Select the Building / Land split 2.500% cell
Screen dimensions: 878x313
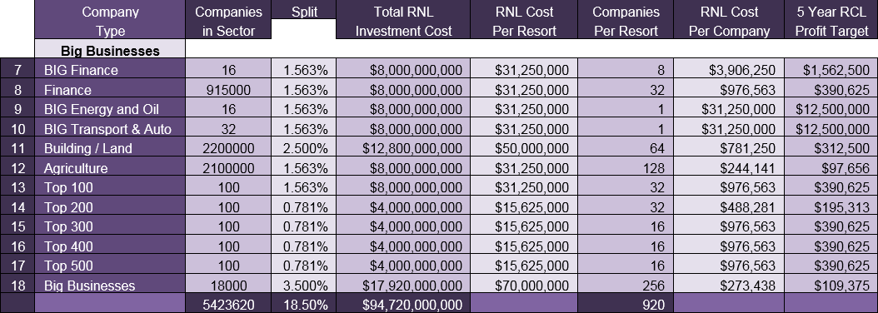[x=303, y=148]
